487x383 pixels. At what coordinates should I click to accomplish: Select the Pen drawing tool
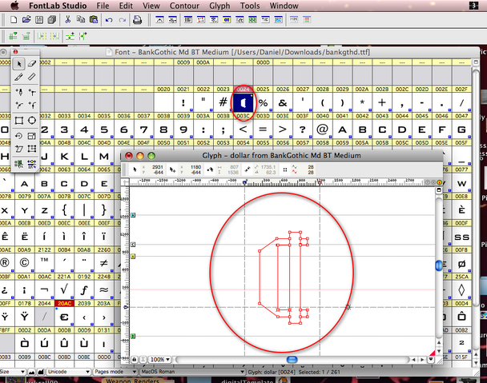point(19,92)
